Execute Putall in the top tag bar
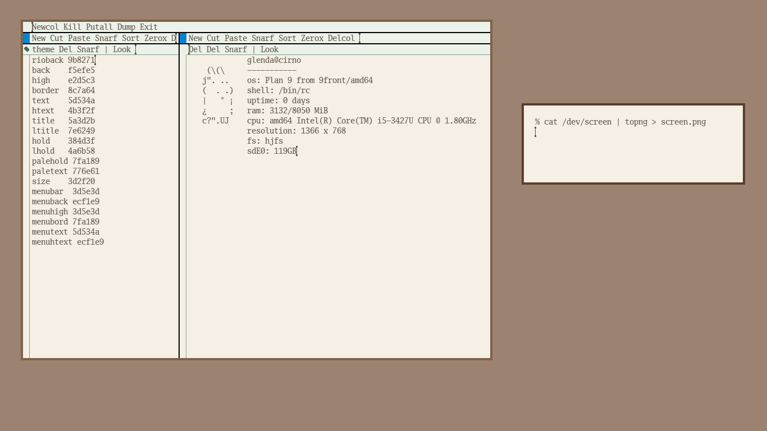This screenshot has width=767, height=431. click(99, 27)
